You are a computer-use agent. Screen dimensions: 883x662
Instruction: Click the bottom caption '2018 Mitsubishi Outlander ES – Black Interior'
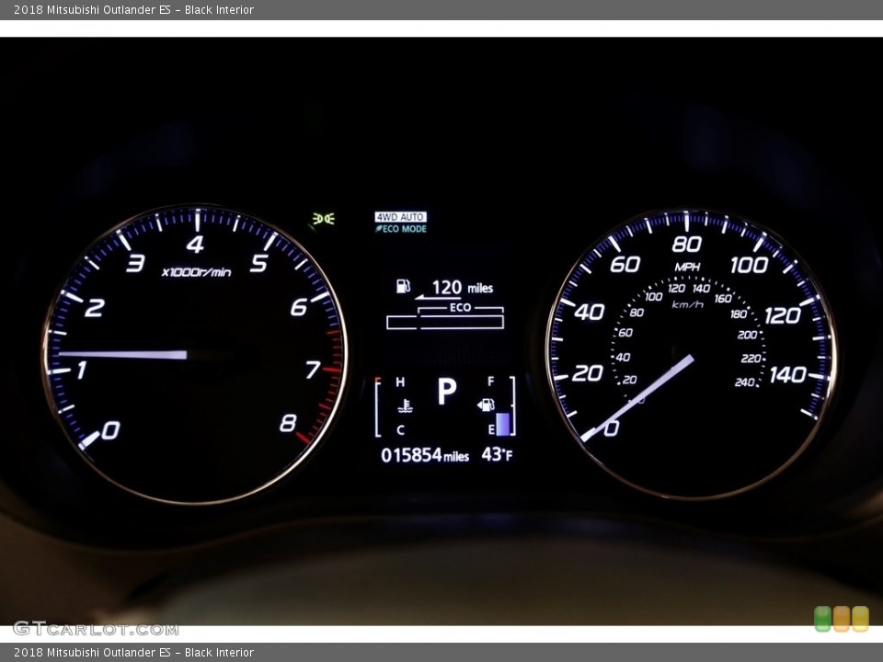(133, 653)
